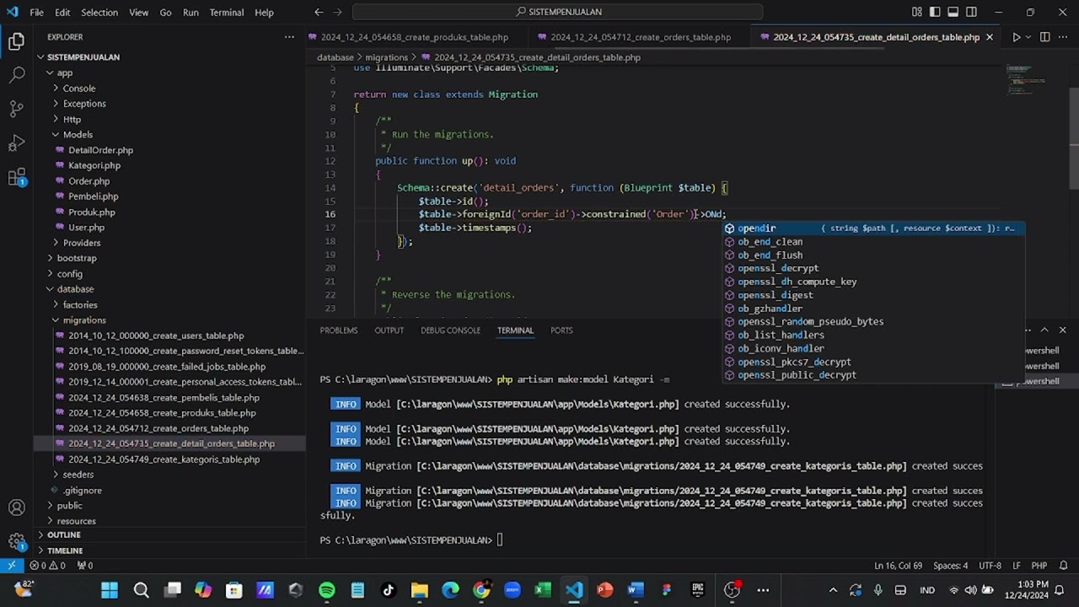The image size is (1079, 607).
Task: Switch to DEBUG CONSOLE panel tab
Action: coord(450,330)
